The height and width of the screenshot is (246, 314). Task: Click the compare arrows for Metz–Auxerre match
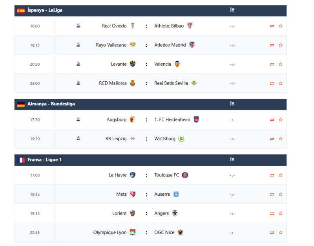pyautogui.click(x=272, y=195)
